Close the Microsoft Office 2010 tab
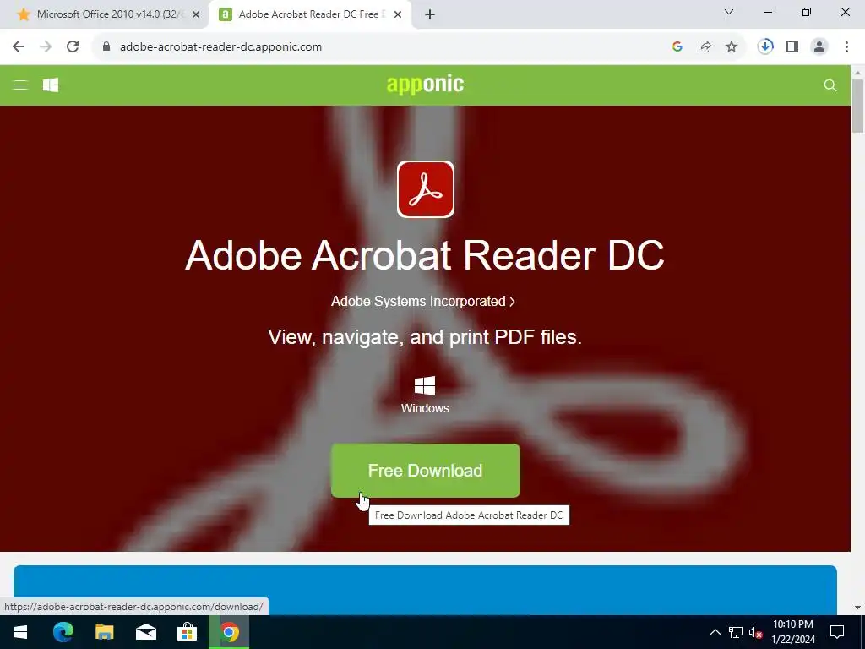This screenshot has height=649, width=865. coord(196,14)
